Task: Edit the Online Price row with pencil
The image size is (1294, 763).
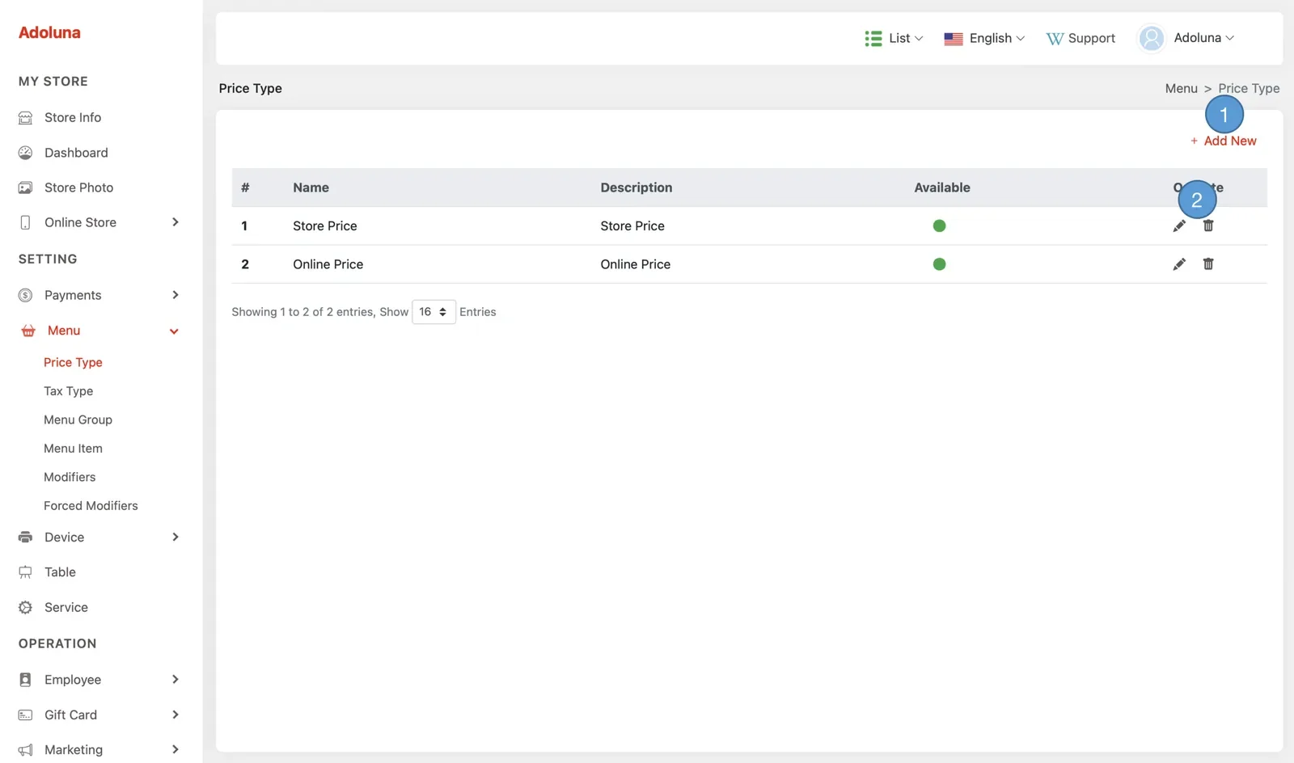Action: 1179,264
